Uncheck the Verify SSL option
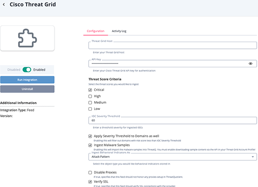Image resolution: width=258 pixels, height=187 pixels. point(90,182)
